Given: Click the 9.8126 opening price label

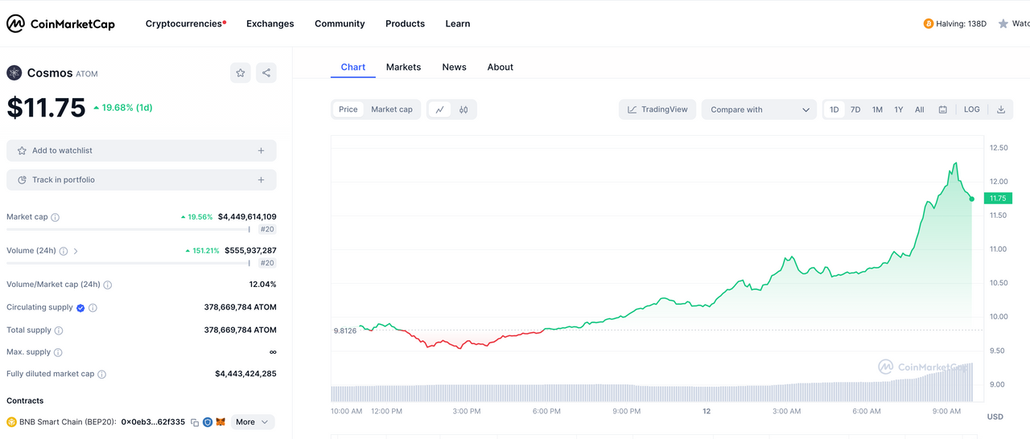Looking at the screenshot, I should [344, 330].
